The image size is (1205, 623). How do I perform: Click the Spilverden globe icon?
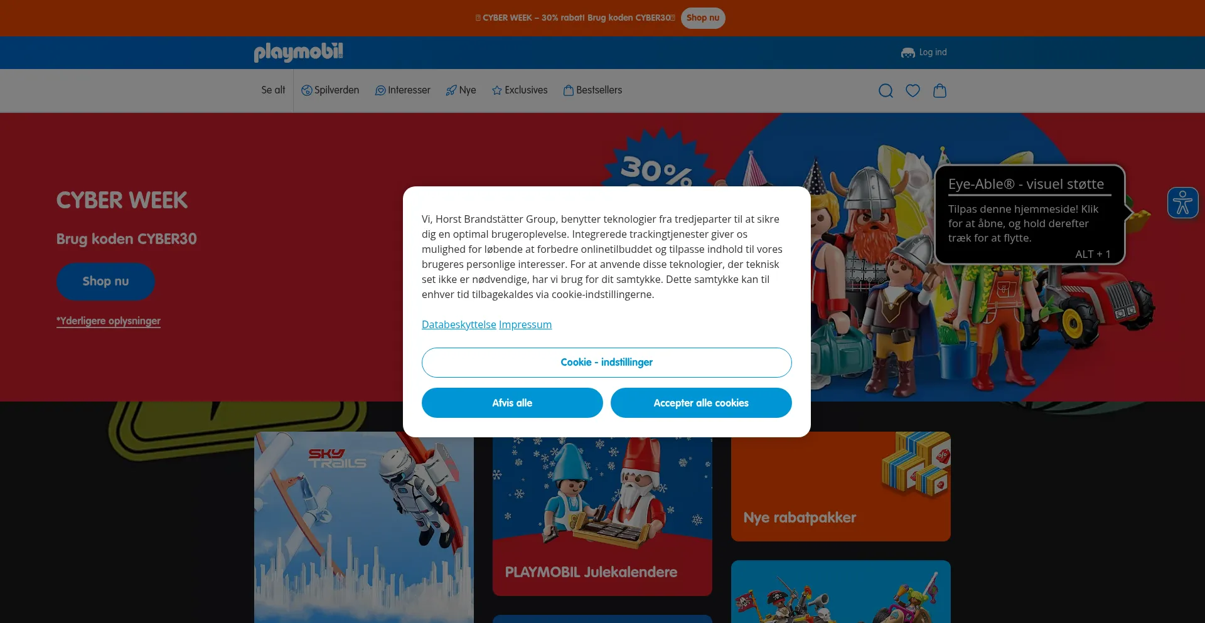(306, 90)
